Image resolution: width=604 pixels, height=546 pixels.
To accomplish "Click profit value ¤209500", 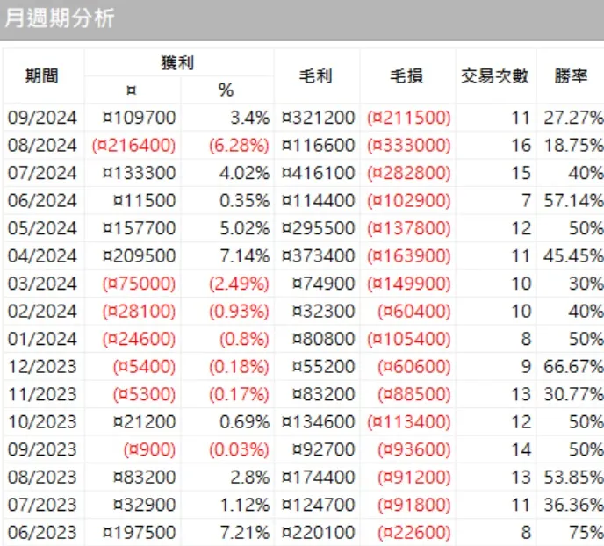I will point(139,256).
